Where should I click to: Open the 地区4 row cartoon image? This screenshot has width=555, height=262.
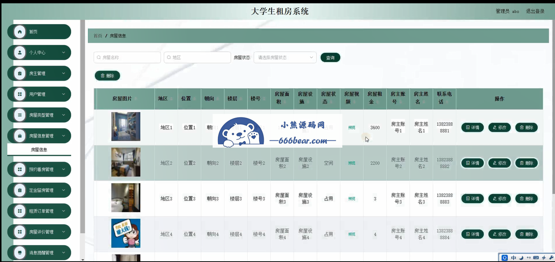point(126,233)
